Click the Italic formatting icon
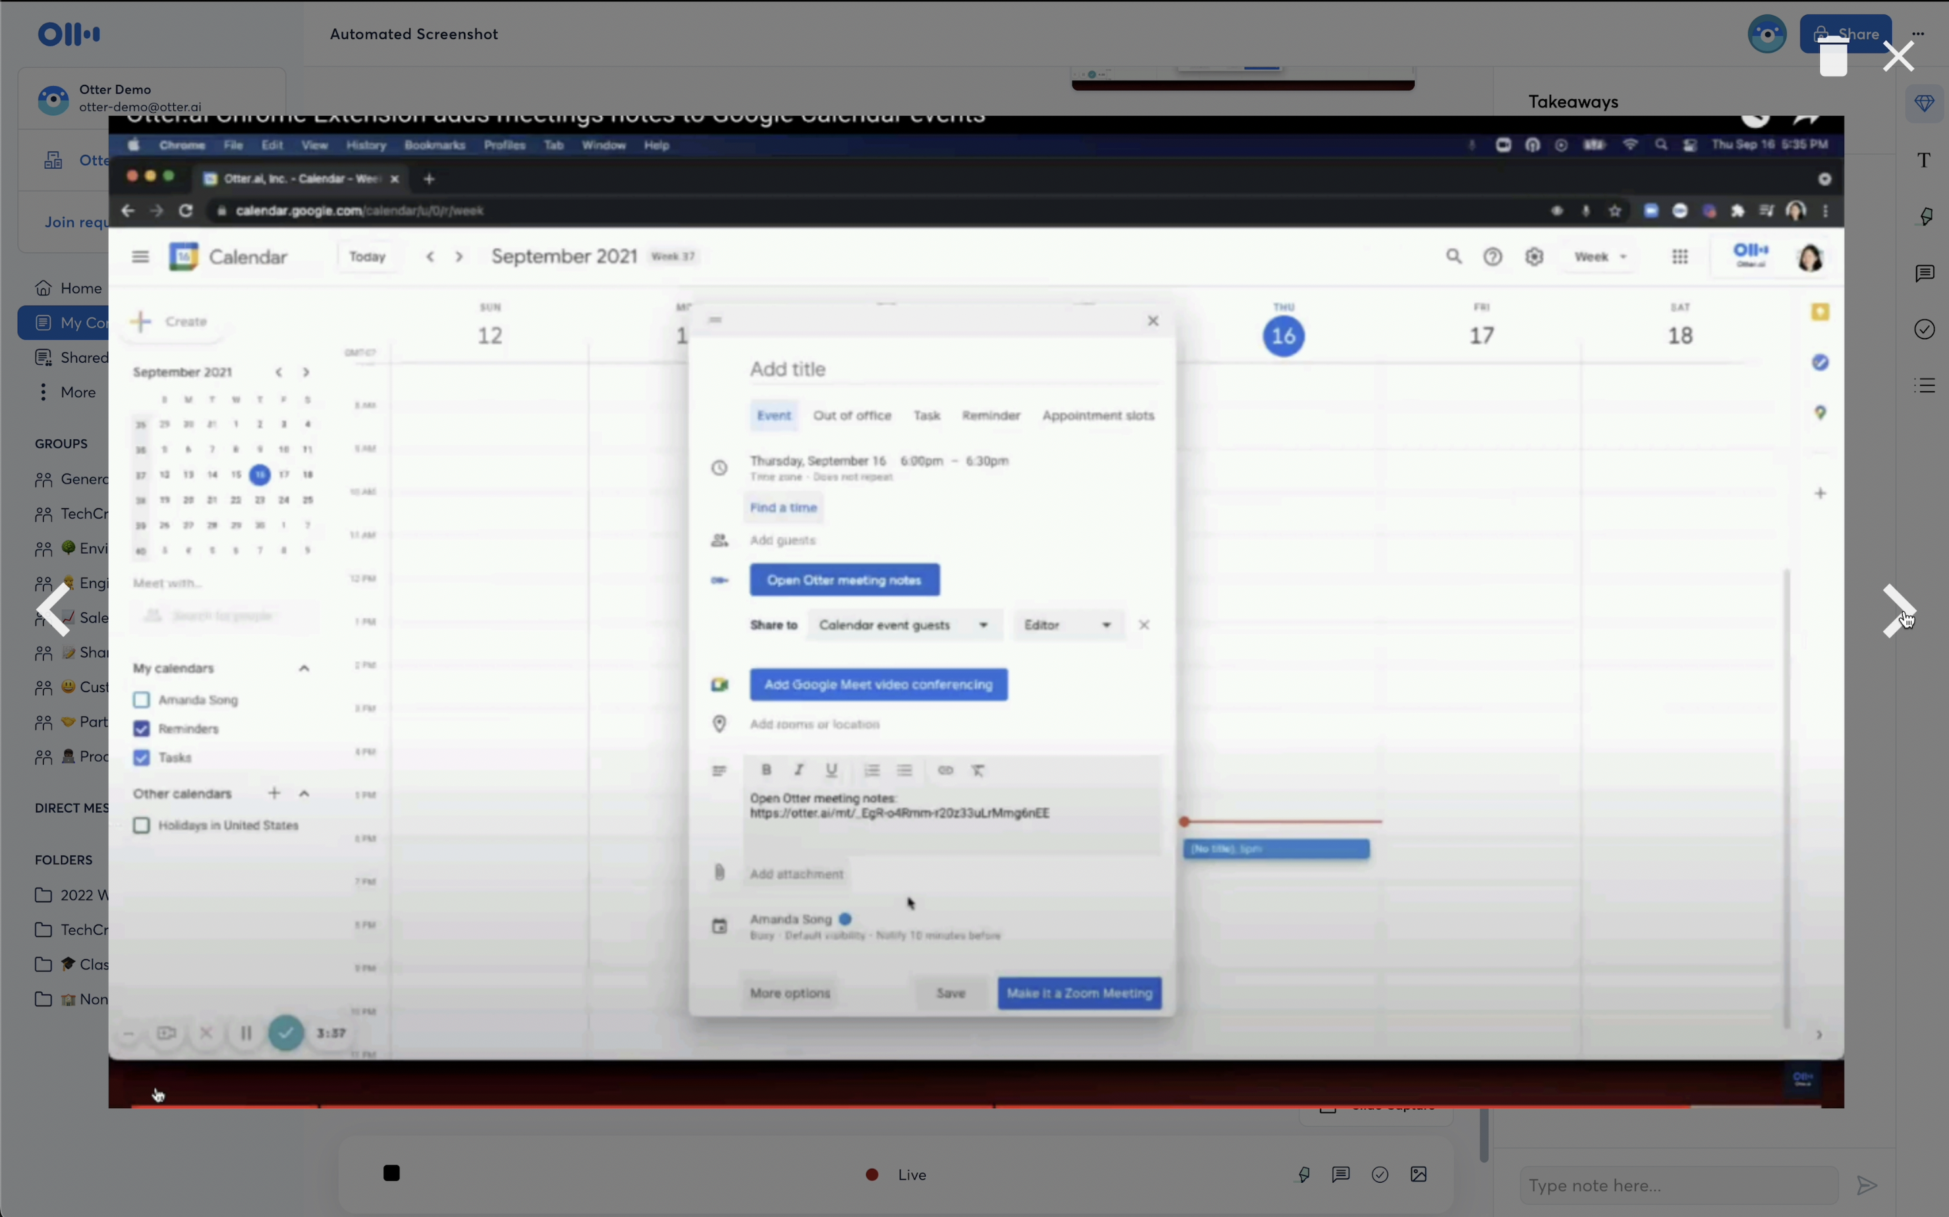This screenshot has height=1217, width=1949. [798, 770]
